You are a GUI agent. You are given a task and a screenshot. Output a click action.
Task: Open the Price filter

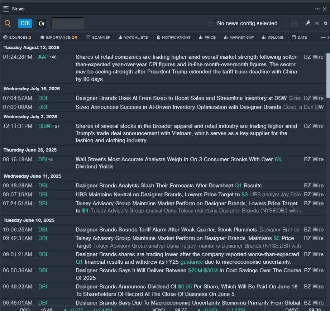pyautogui.click(x=207, y=38)
